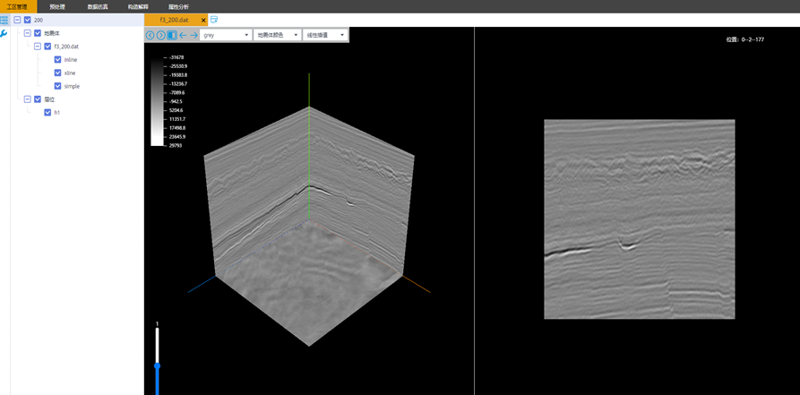Open the 数据仿真 menu tab
This screenshot has height=395, width=800.
[x=98, y=6]
